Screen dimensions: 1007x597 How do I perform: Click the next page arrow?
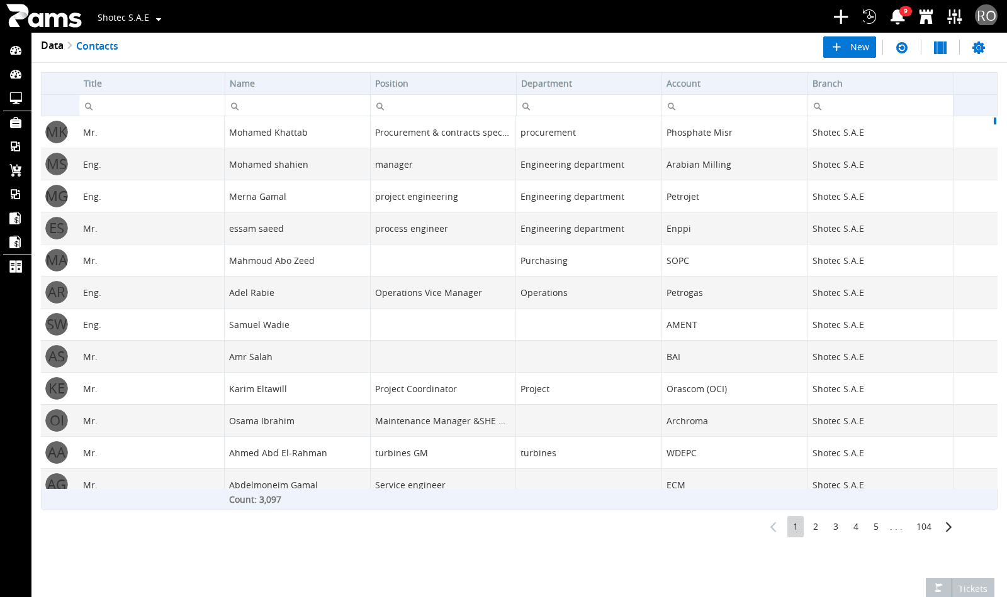pos(948,527)
